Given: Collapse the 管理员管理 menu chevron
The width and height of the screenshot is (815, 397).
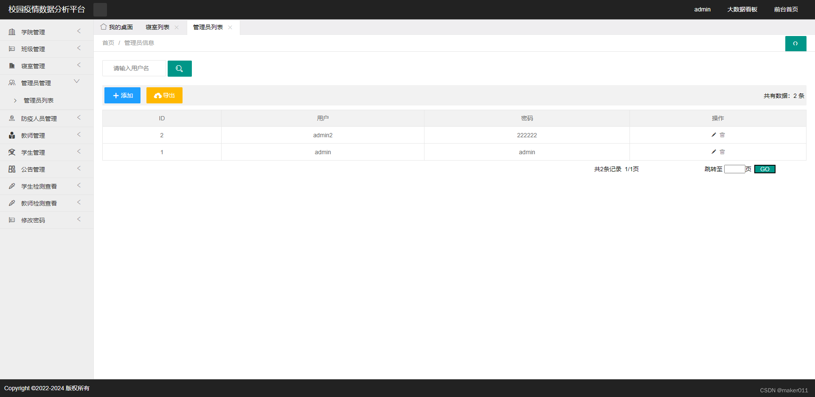Looking at the screenshot, I should pos(77,81).
